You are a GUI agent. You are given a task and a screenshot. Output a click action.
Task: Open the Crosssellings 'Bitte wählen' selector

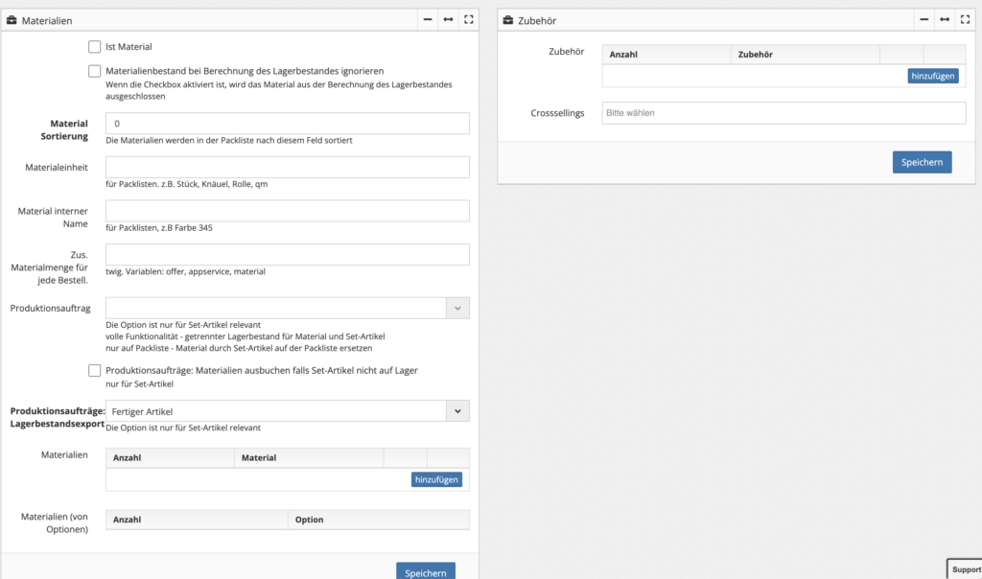coord(784,113)
